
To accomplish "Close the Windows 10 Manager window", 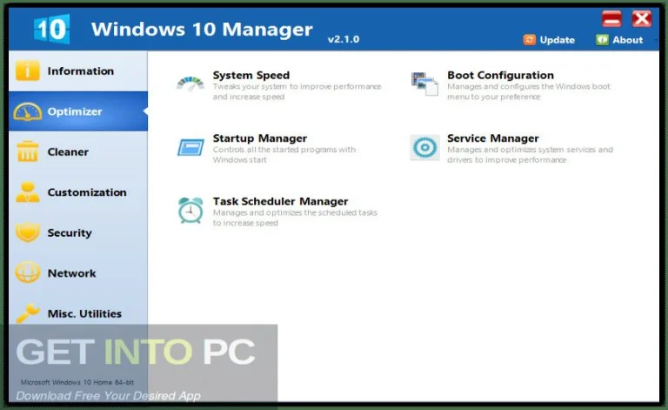I will click(641, 19).
